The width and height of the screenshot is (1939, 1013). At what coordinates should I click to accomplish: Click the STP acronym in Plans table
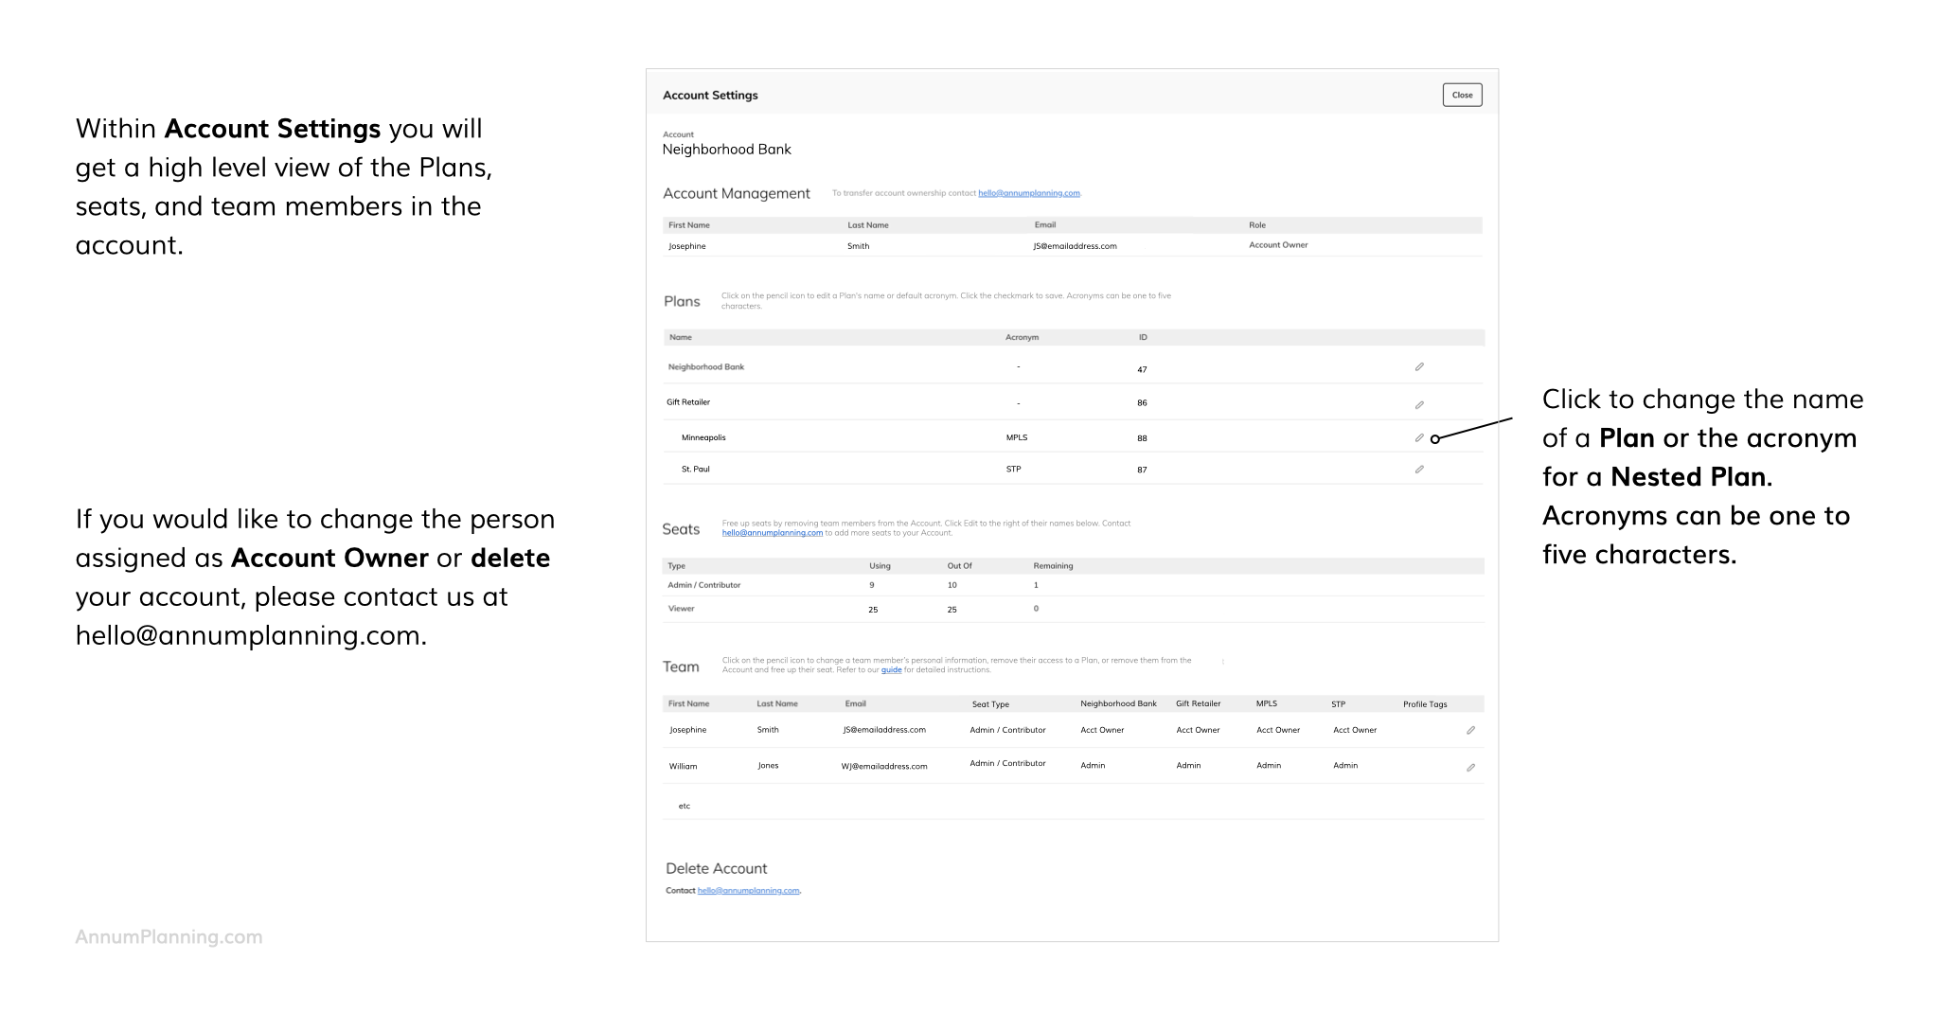[x=1013, y=470]
